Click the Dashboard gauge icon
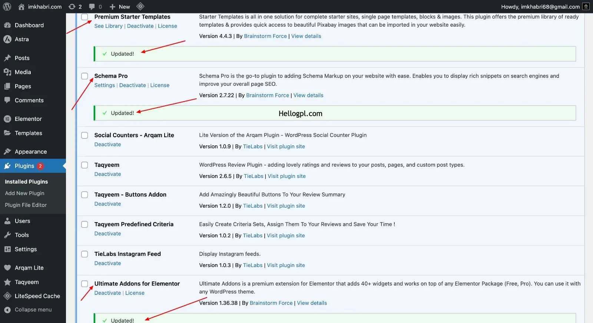 point(7,25)
